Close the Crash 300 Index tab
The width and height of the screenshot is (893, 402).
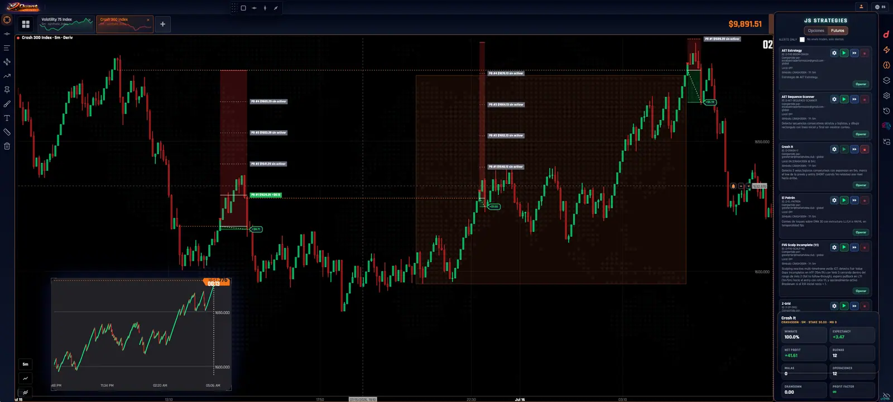pyautogui.click(x=148, y=20)
